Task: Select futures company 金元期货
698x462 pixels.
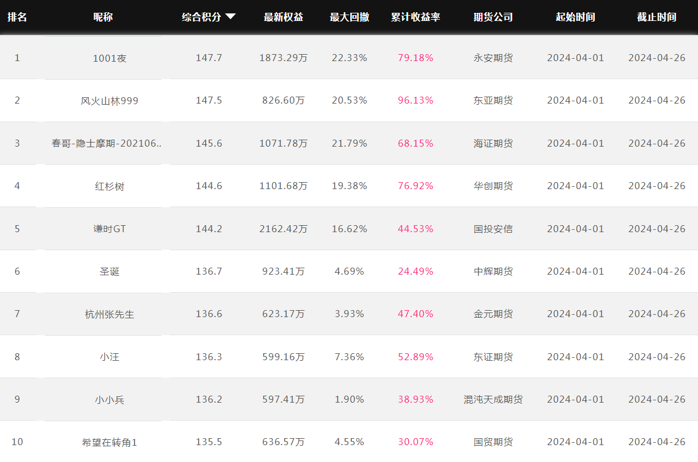Action: click(x=493, y=314)
